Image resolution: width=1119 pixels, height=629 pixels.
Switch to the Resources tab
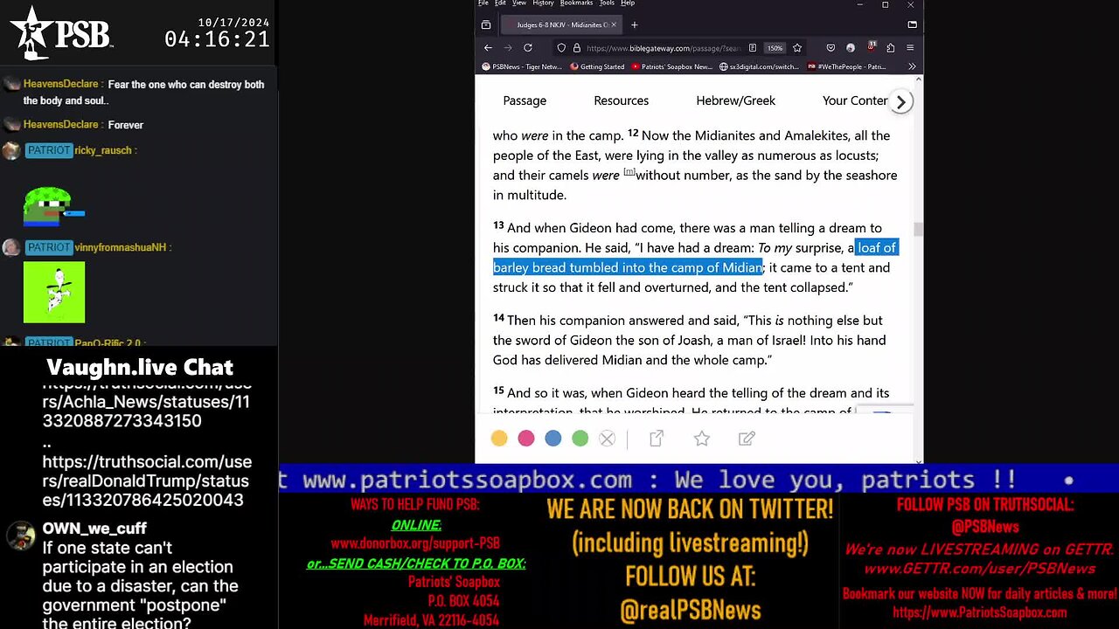pyautogui.click(x=621, y=100)
